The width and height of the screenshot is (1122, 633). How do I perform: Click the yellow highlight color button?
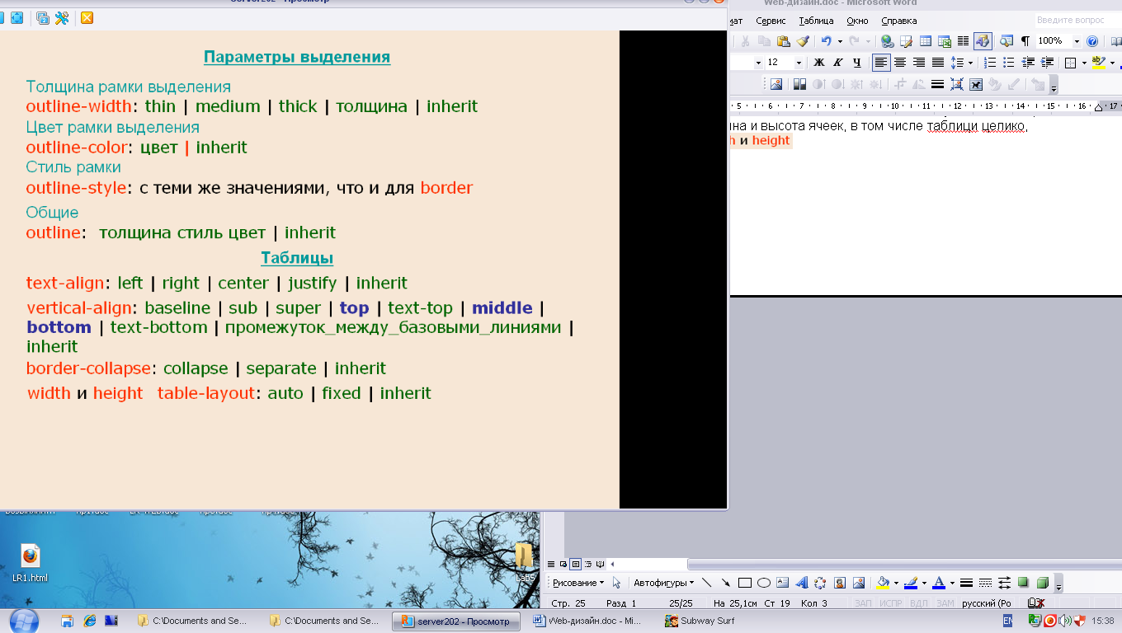pos(1098,63)
